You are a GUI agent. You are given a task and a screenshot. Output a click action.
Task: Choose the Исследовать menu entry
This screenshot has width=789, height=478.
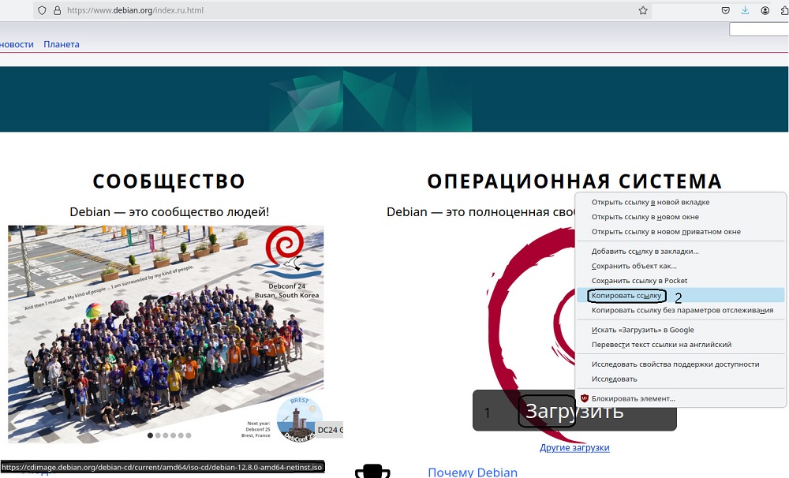pos(680,379)
